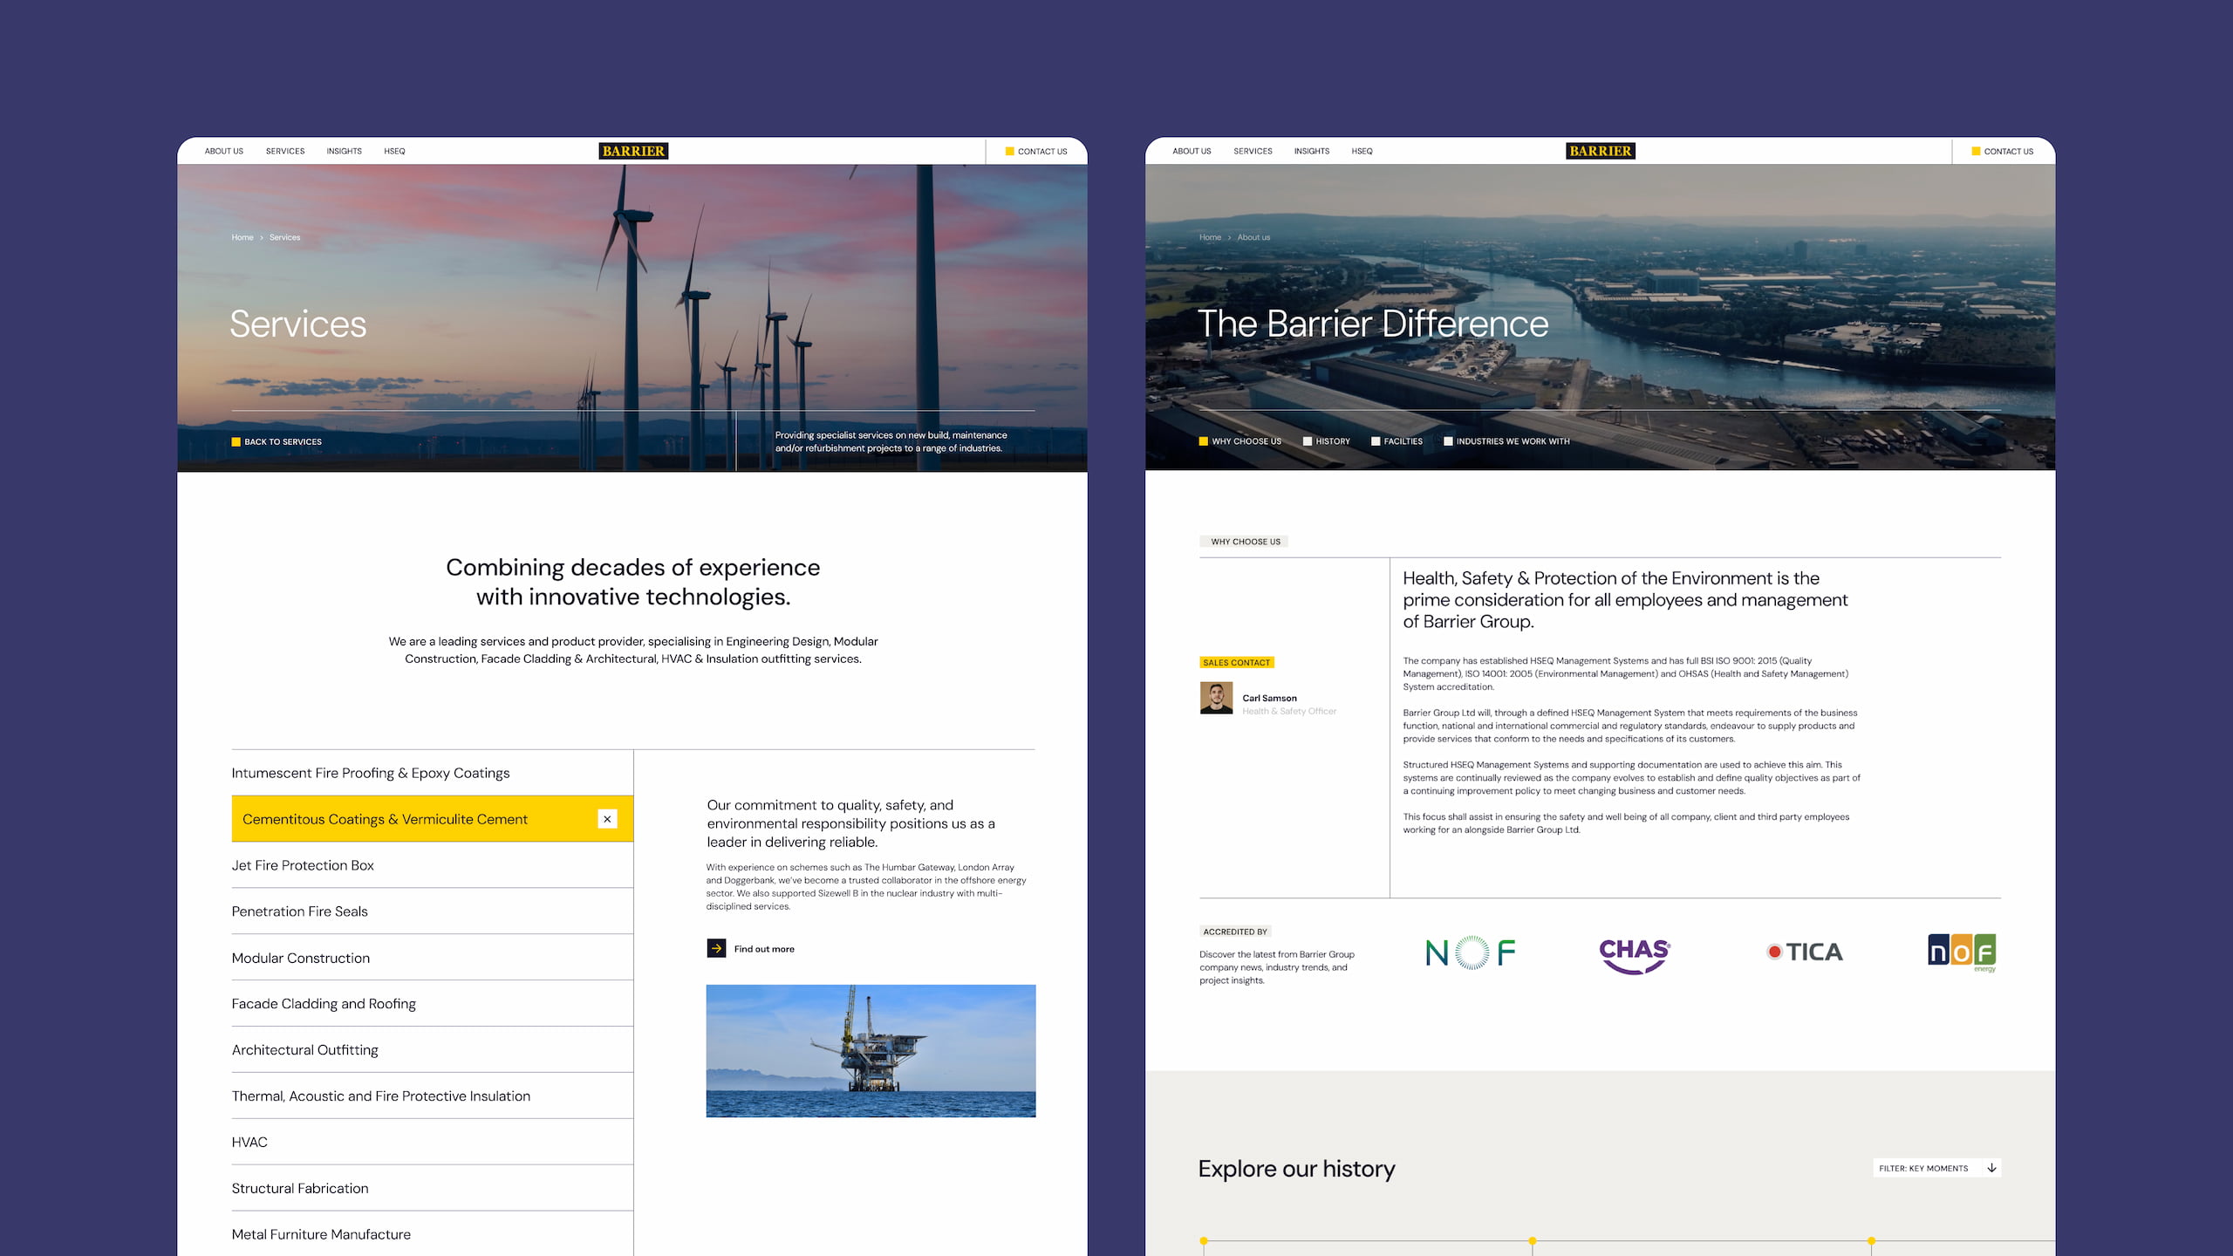Open Insights menu on the right page
The width and height of the screenshot is (2233, 1256).
point(1311,151)
